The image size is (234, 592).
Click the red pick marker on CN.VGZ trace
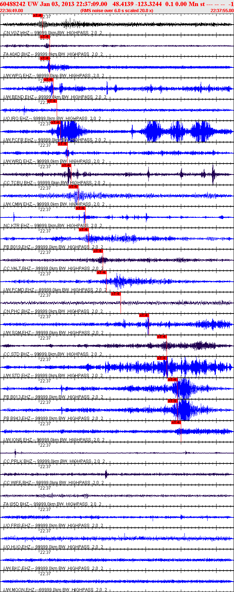click(37, 15)
